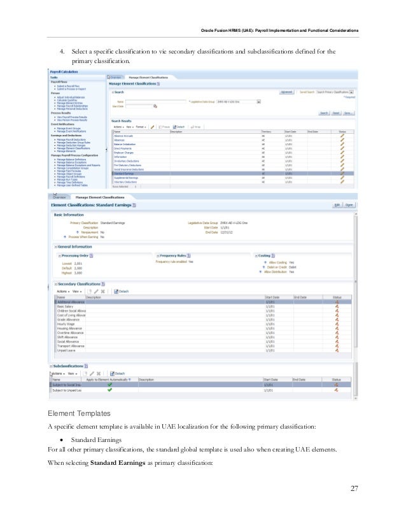Click the help icon next to Frequency Rules
The height and width of the screenshot is (526, 406).
(x=188, y=255)
